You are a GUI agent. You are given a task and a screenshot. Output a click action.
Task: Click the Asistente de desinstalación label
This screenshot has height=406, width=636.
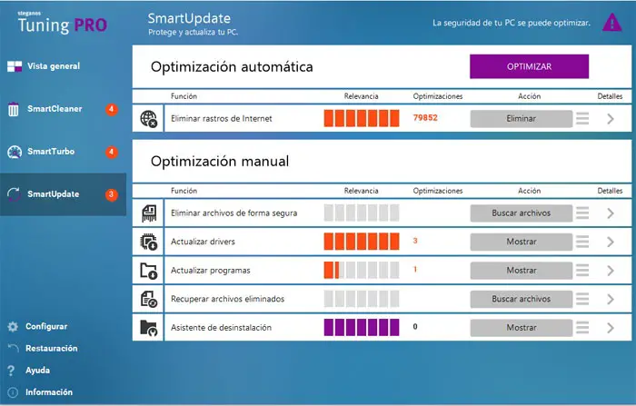click(221, 328)
